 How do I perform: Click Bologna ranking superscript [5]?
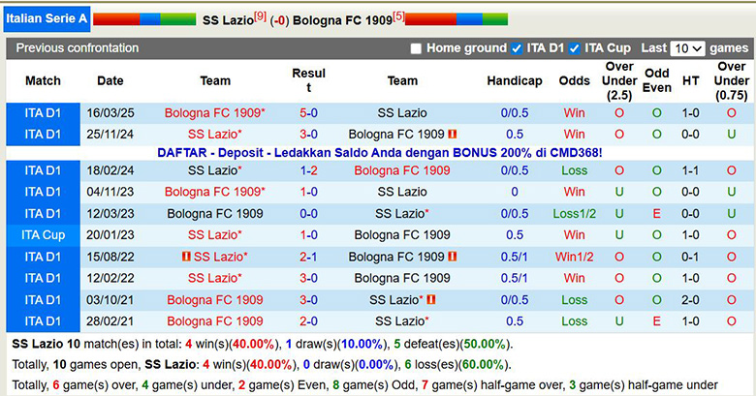pos(398,16)
